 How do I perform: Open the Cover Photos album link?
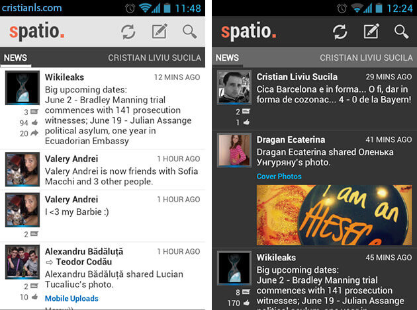click(x=279, y=176)
